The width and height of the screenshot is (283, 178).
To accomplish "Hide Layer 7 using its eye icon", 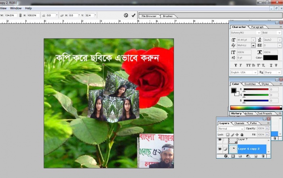I will pyautogui.click(x=220, y=140).
